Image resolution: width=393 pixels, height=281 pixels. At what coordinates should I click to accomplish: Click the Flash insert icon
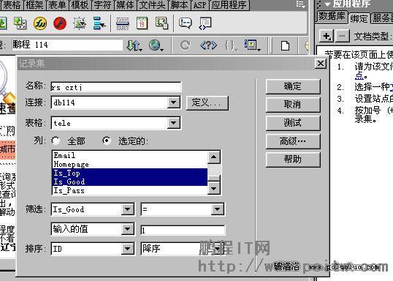click(60, 23)
